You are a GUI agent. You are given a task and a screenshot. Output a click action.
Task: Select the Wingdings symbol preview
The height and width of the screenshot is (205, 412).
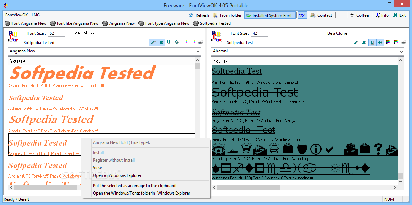pos(291,169)
